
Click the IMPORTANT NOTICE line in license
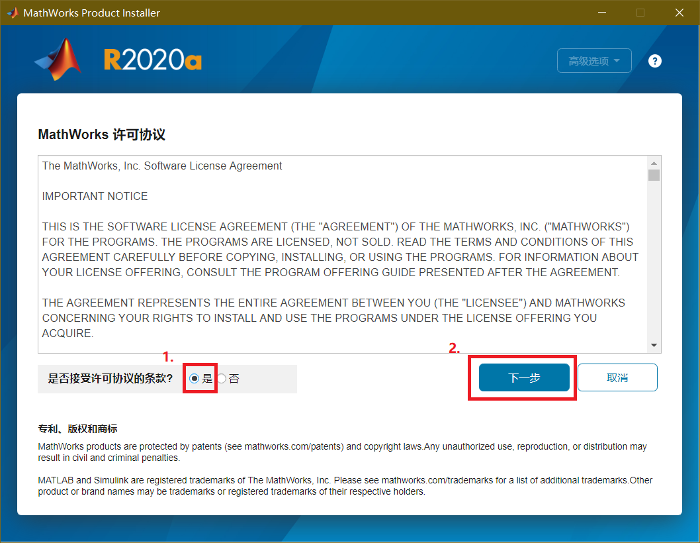95,196
